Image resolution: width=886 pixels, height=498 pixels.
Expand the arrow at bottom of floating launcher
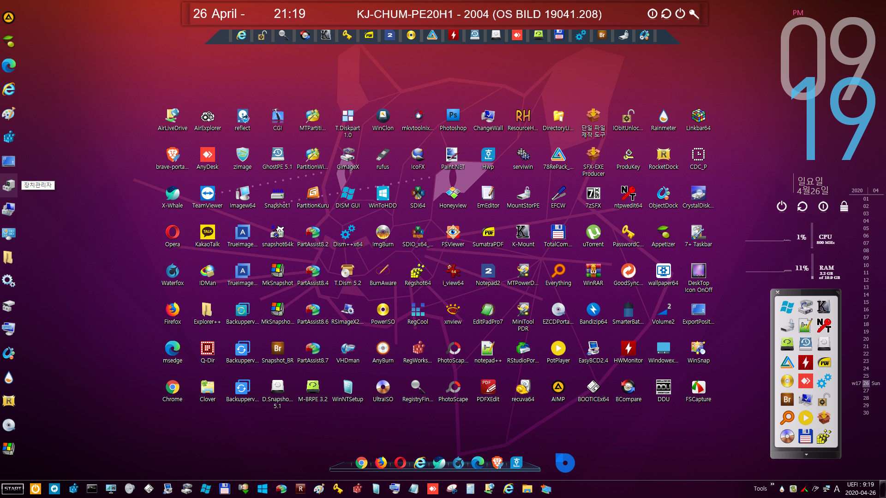click(806, 455)
